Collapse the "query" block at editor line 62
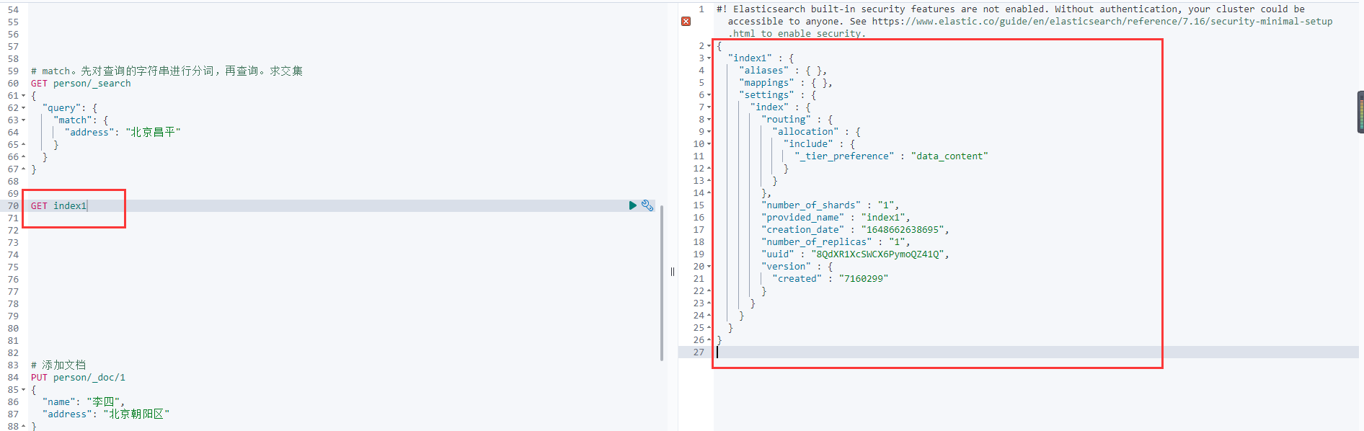 pyautogui.click(x=24, y=108)
